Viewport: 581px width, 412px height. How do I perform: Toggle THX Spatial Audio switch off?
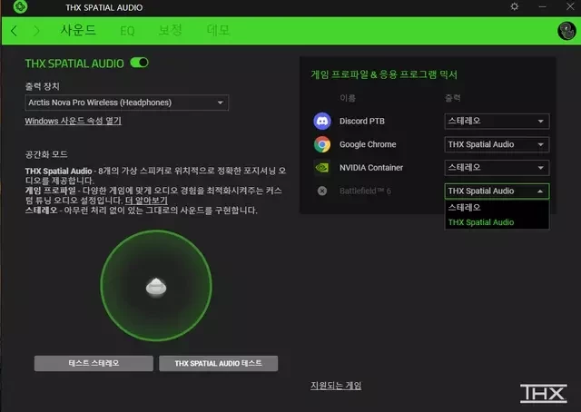(x=139, y=63)
